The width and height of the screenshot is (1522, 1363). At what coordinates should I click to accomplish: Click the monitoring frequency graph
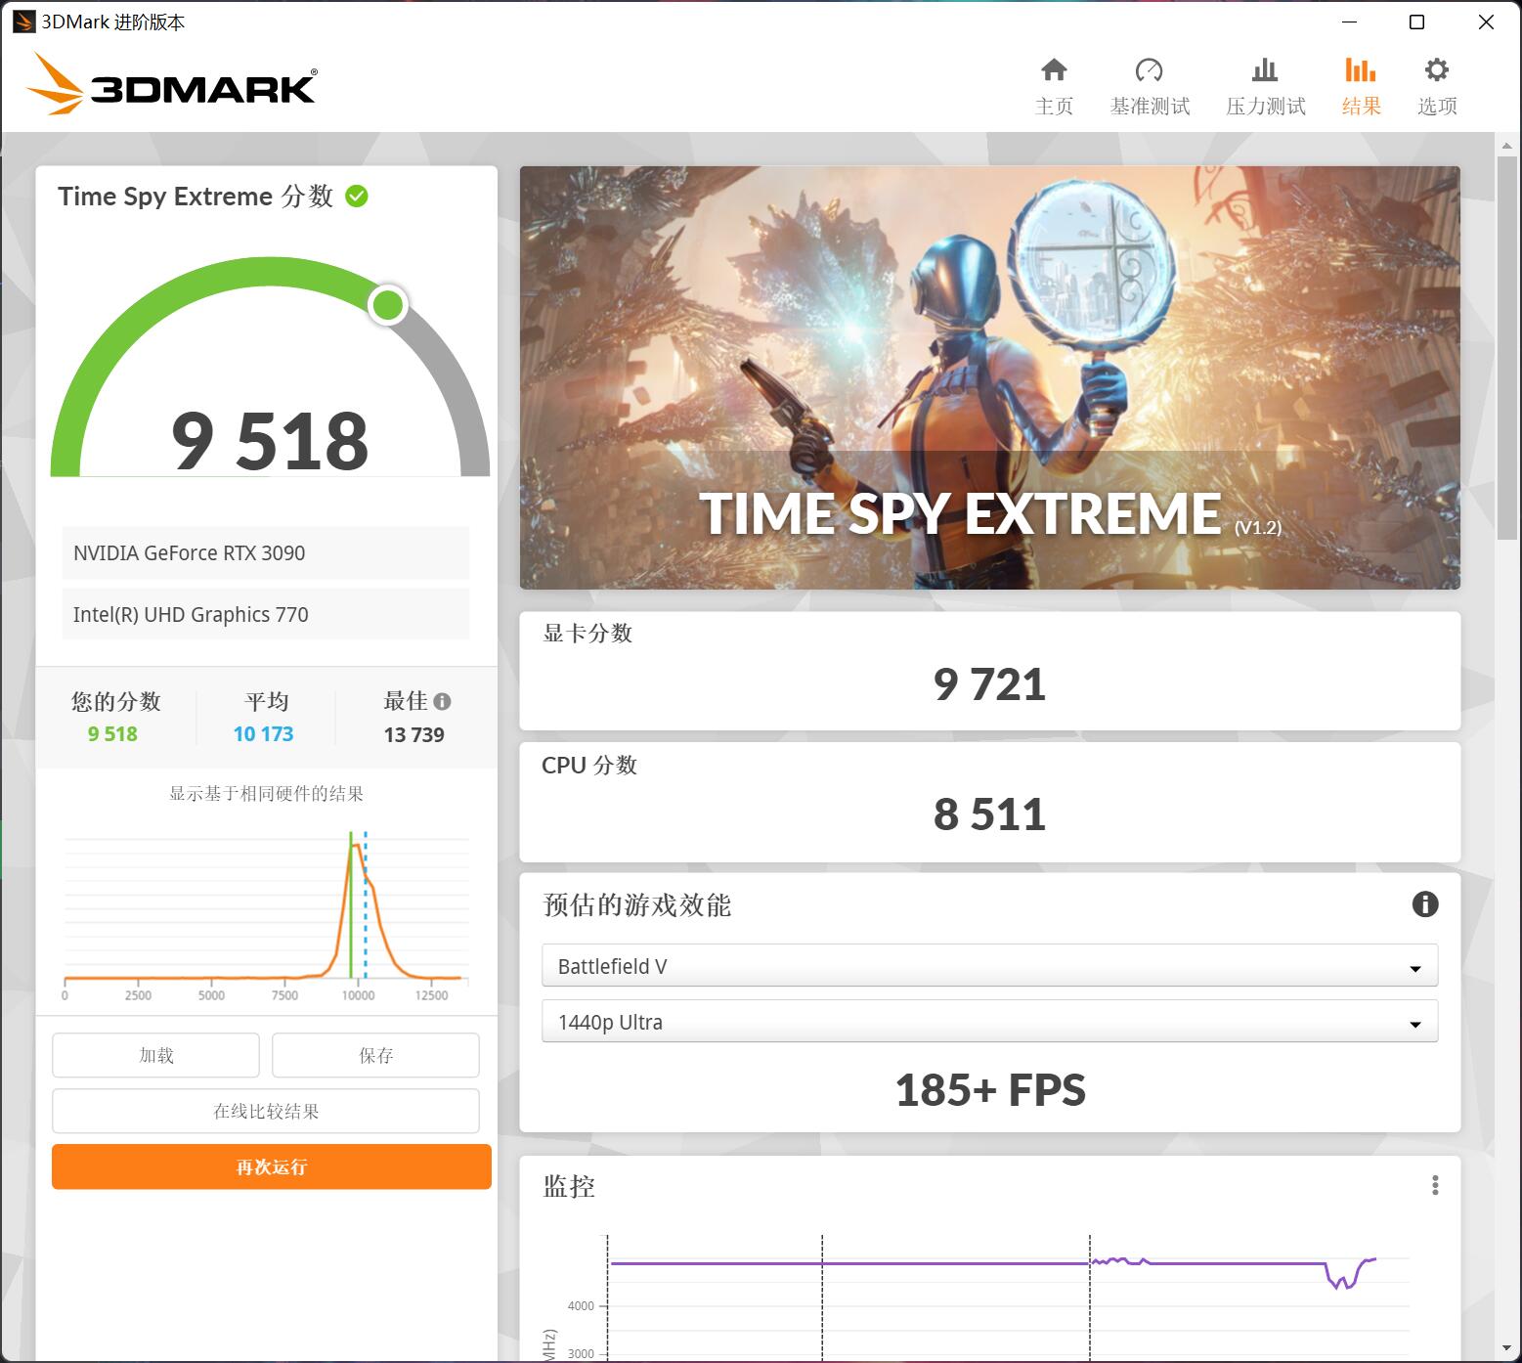[x=989, y=1297]
